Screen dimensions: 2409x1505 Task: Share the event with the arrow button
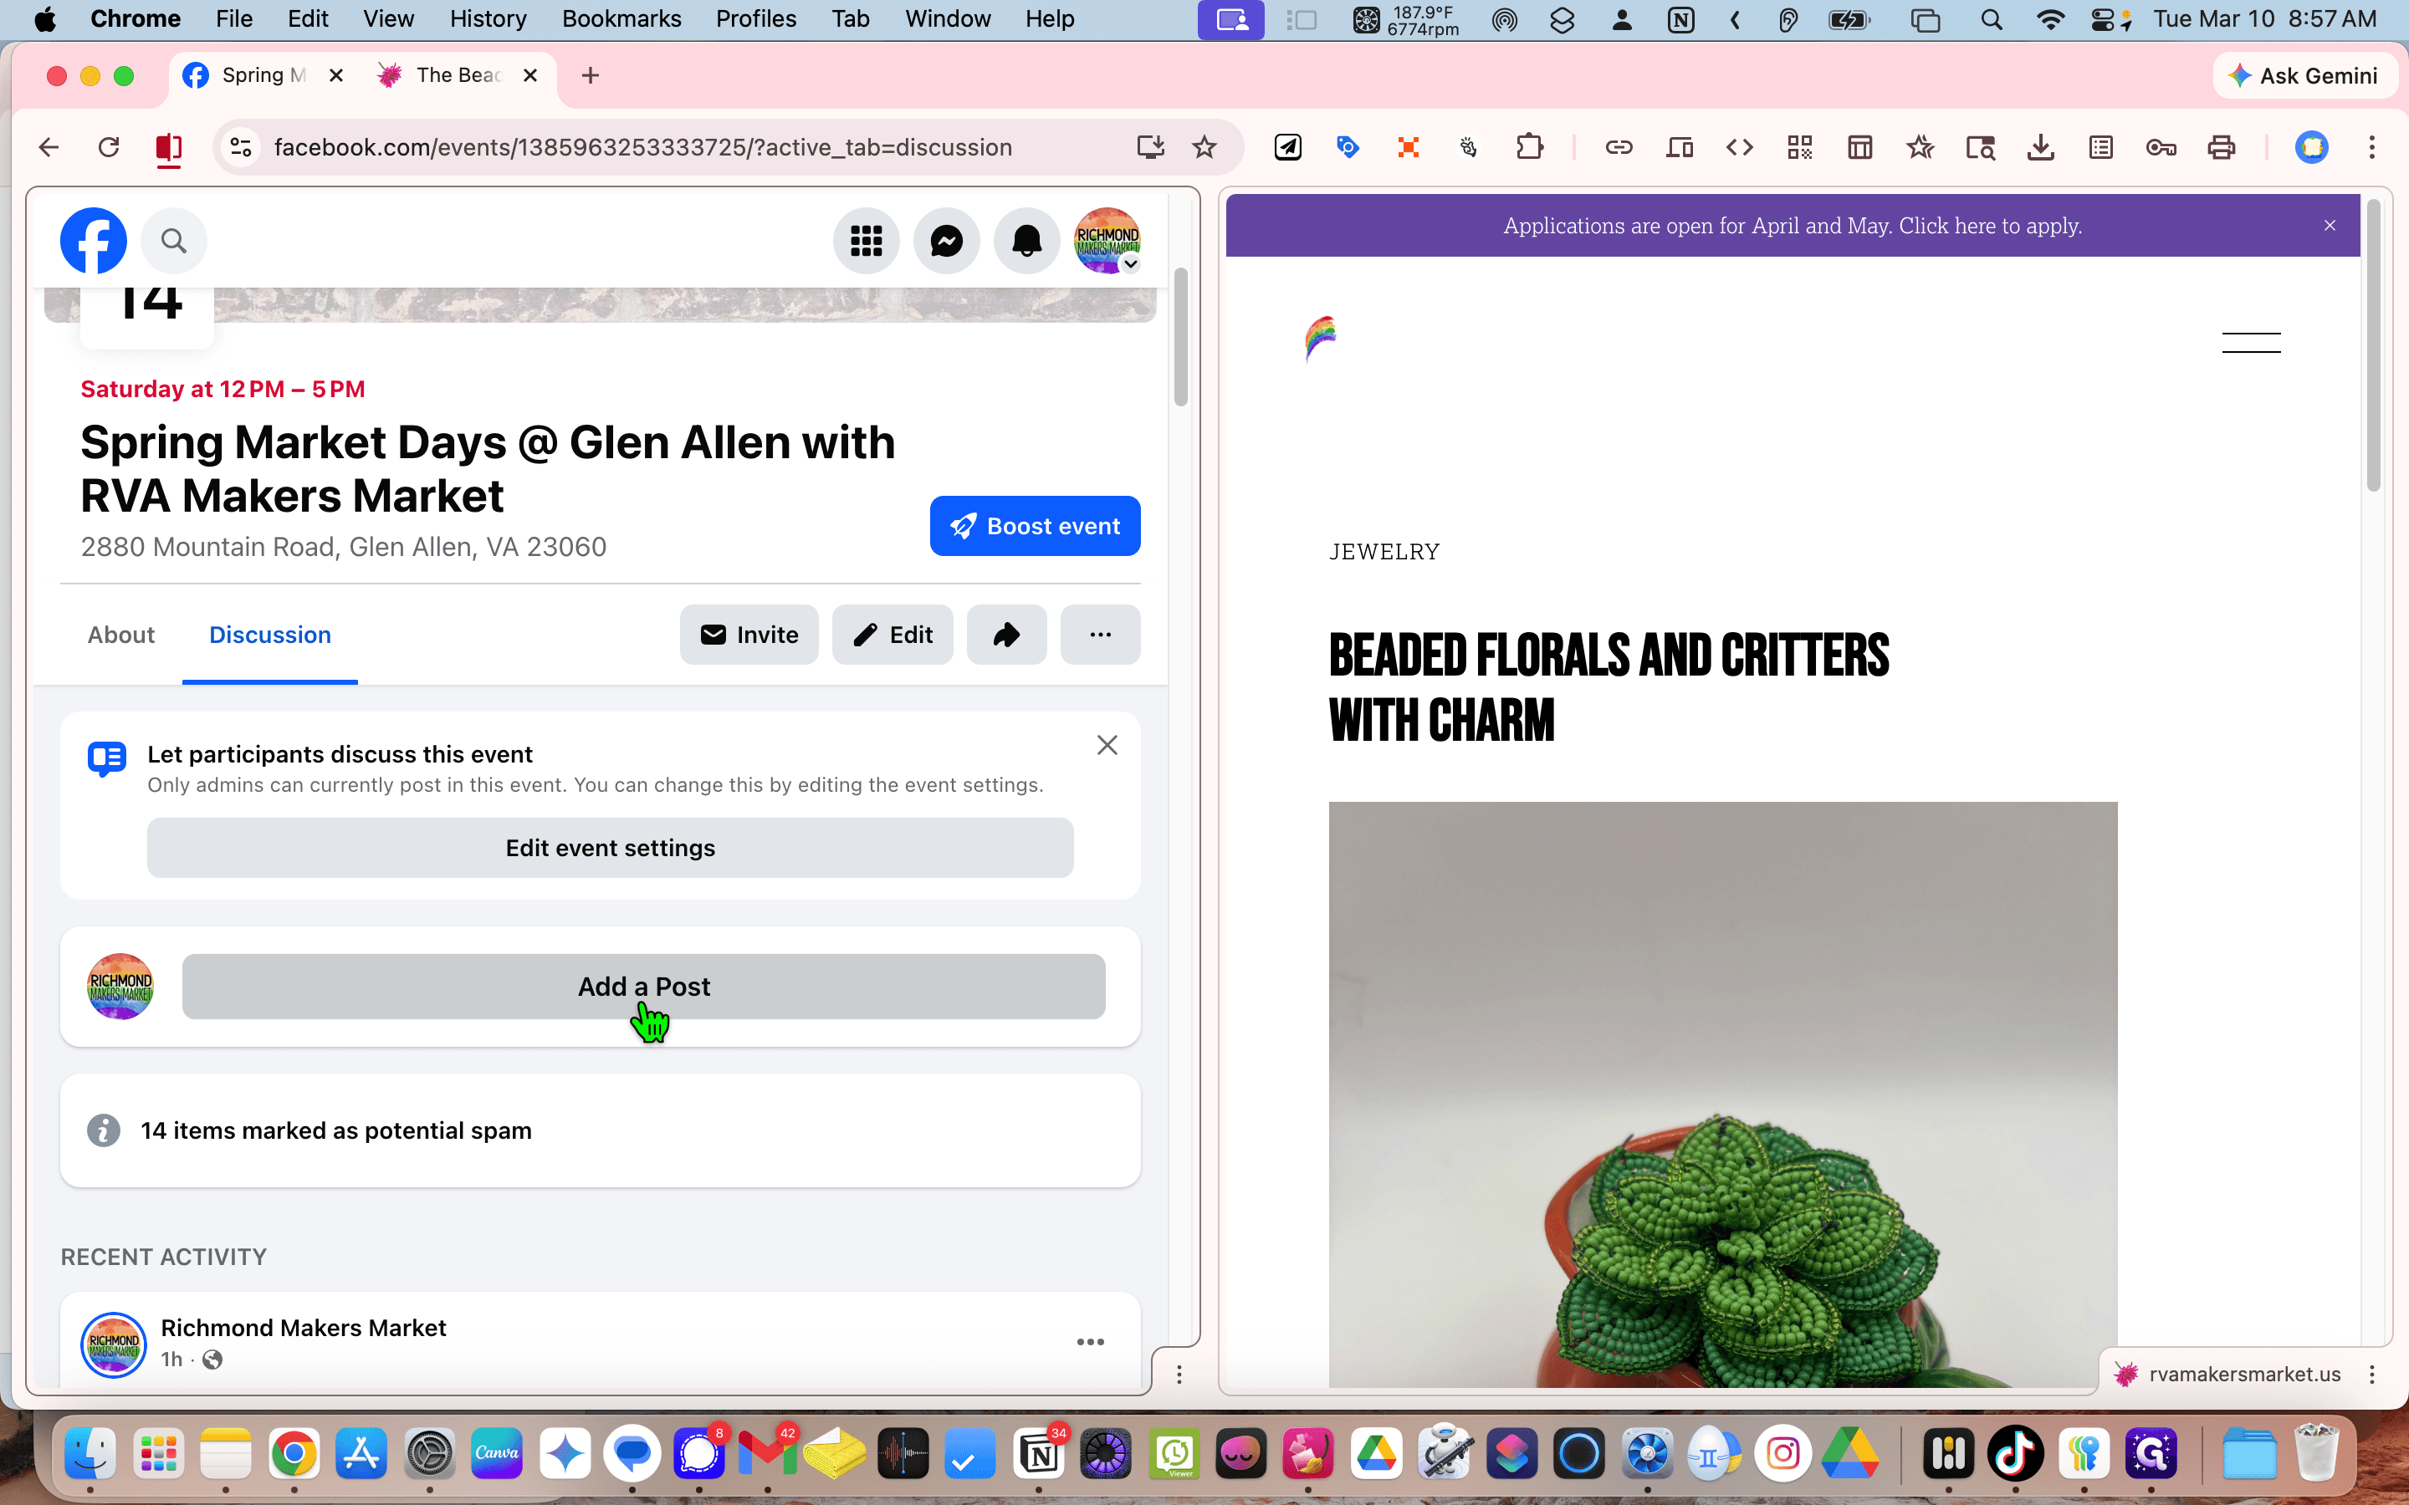click(1006, 634)
